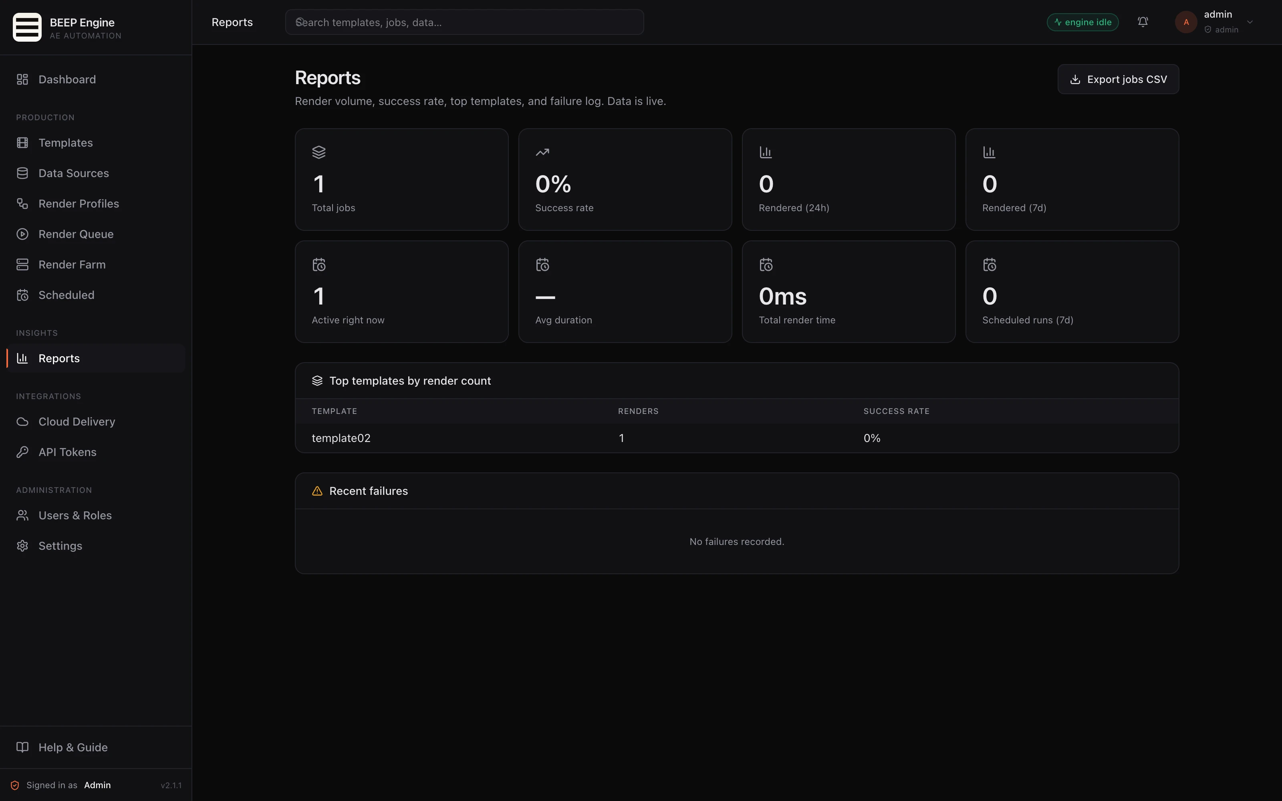Navigate to Render Farm

[x=95, y=264]
